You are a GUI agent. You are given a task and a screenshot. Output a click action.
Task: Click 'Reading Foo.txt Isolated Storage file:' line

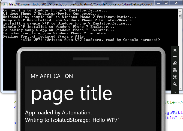click(44, 36)
